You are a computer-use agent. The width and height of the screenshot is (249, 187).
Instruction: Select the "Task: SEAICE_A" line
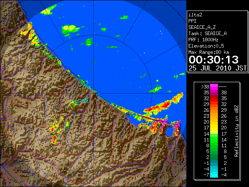point(207,34)
